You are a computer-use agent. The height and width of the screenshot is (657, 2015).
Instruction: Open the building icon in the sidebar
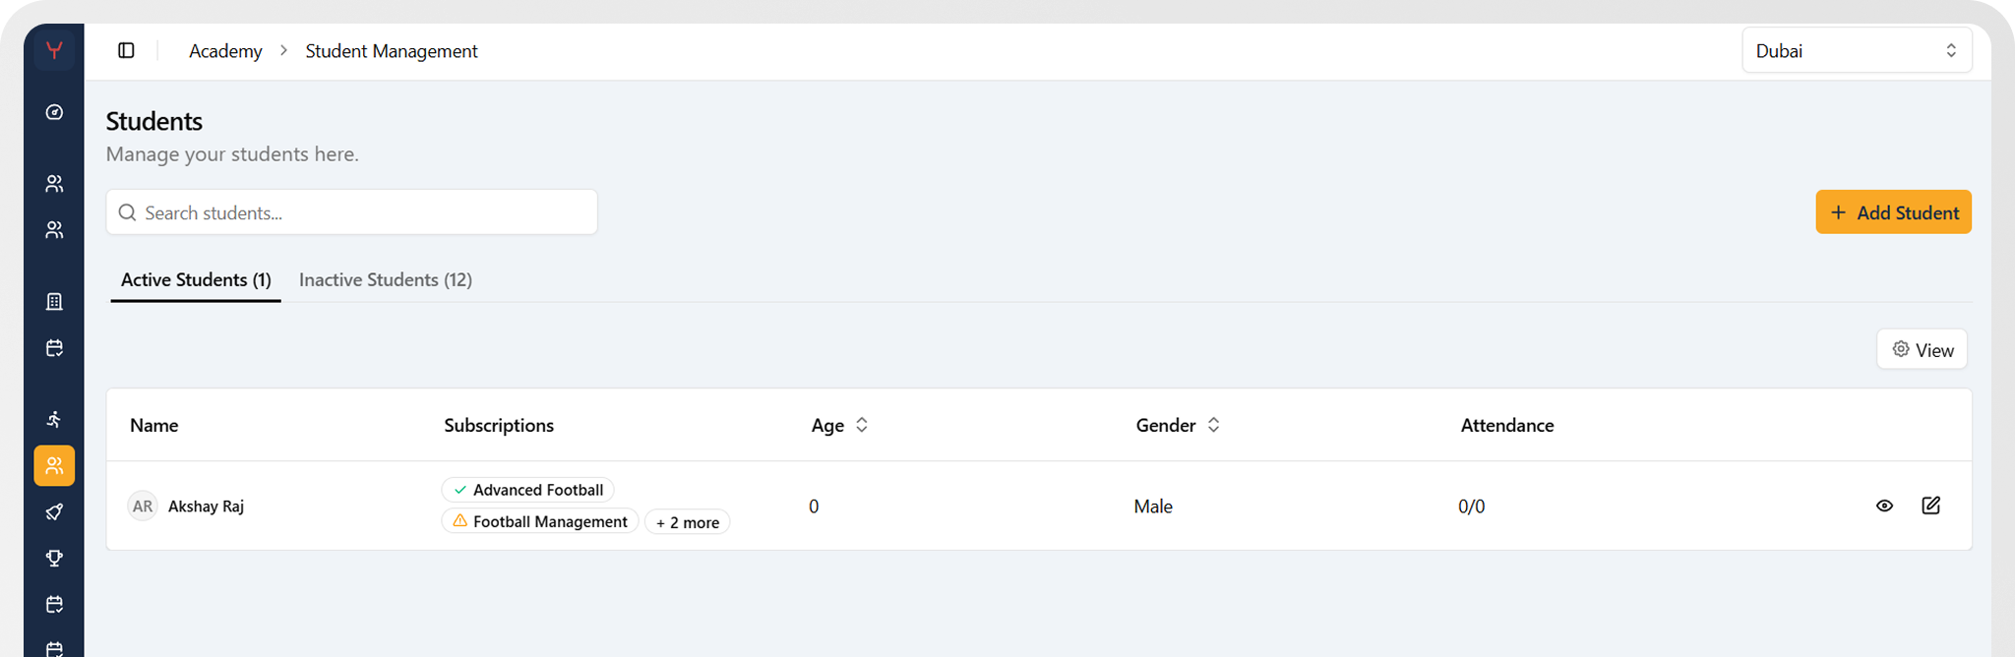pos(54,302)
